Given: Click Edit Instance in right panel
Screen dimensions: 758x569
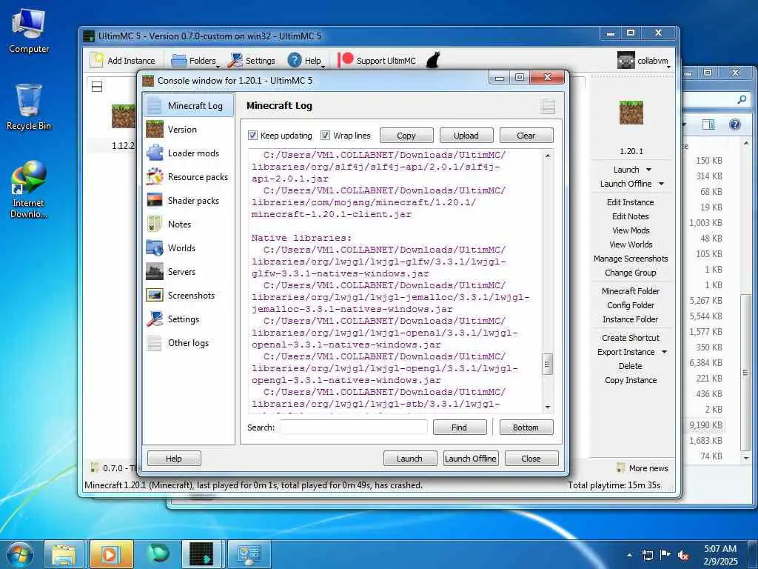Looking at the screenshot, I should (631, 202).
